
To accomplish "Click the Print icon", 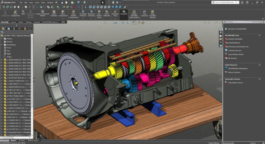I will 84,2.
